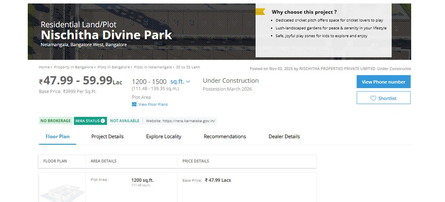Image resolution: width=445 pixels, height=202 pixels.
Task: Expand the sq.ft. unit dropdown
Action: tap(188, 82)
